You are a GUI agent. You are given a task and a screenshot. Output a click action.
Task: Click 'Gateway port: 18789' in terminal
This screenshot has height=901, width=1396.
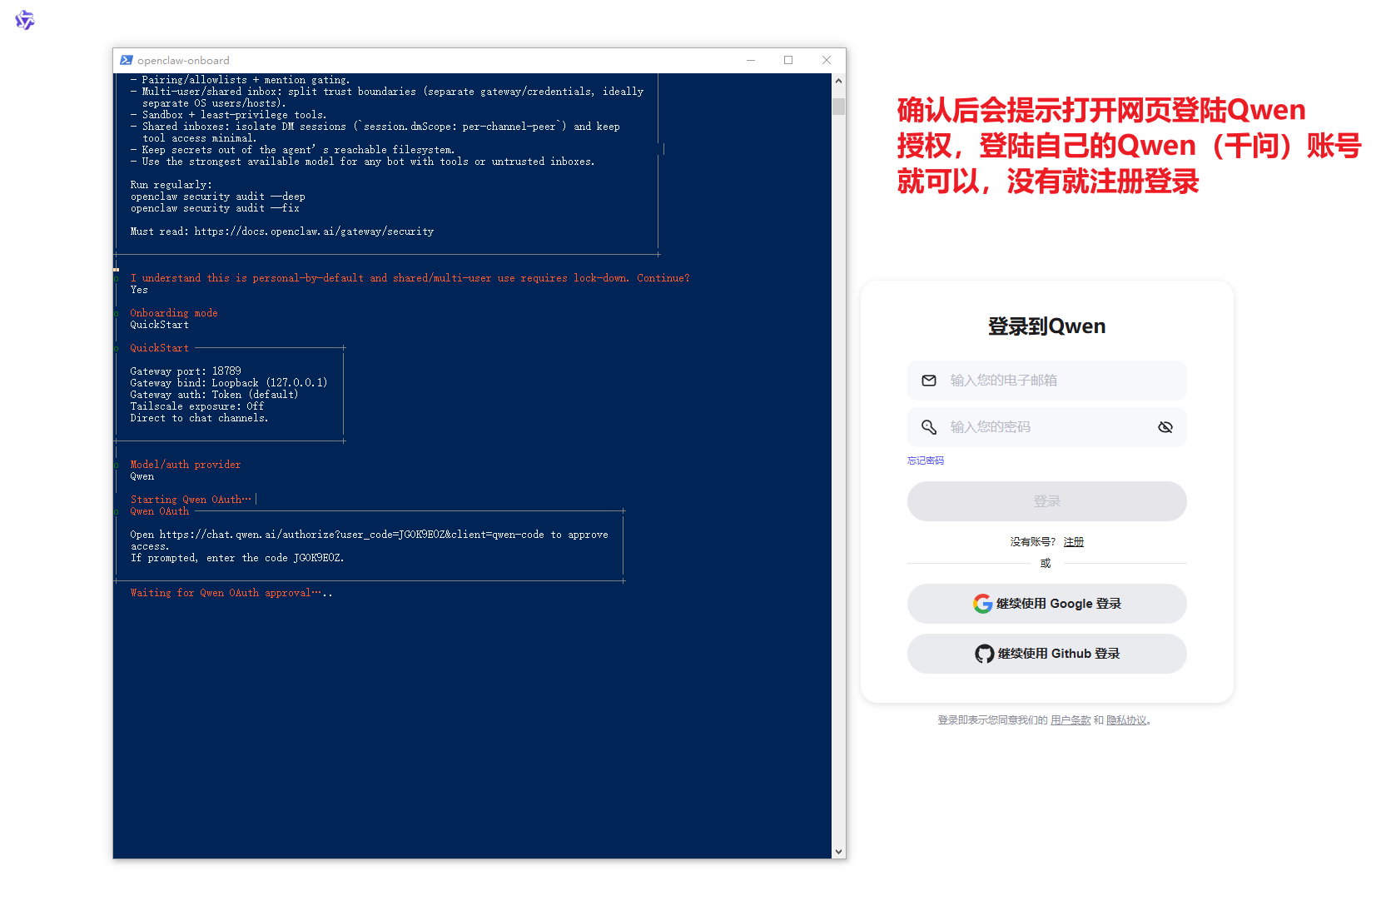186,371
